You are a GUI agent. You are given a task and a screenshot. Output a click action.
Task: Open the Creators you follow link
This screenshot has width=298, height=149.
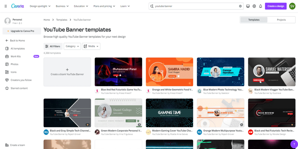[21, 80]
